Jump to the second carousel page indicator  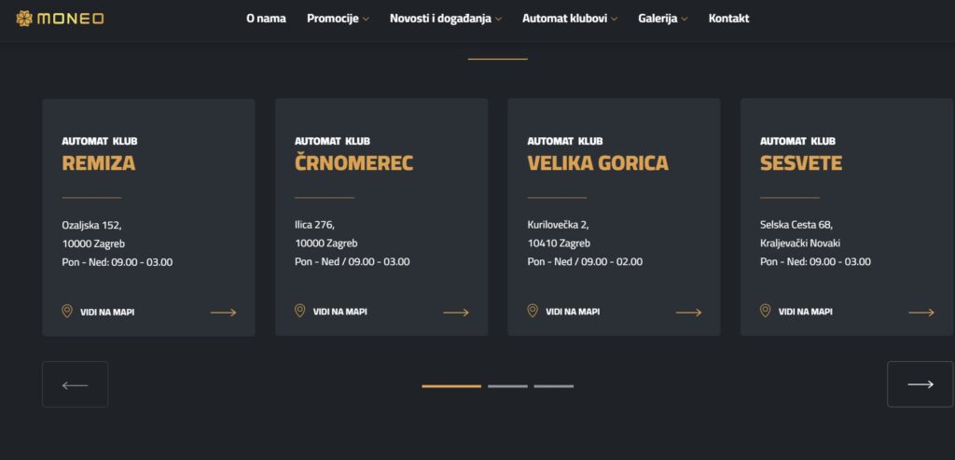(507, 385)
